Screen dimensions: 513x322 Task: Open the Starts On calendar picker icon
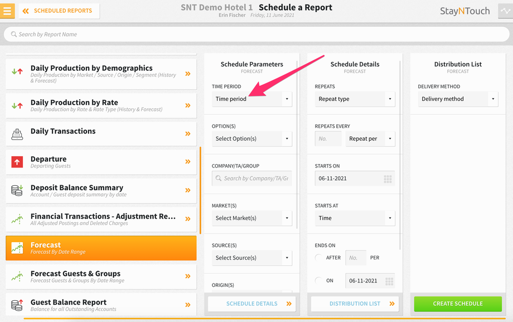[x=388, y=179]
